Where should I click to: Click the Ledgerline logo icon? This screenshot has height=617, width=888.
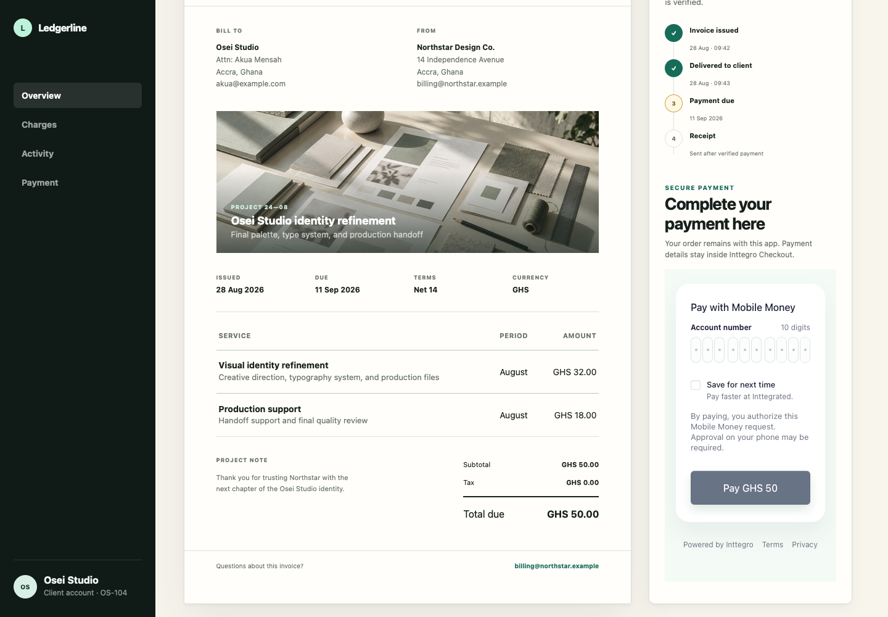(x=23, y=28)
